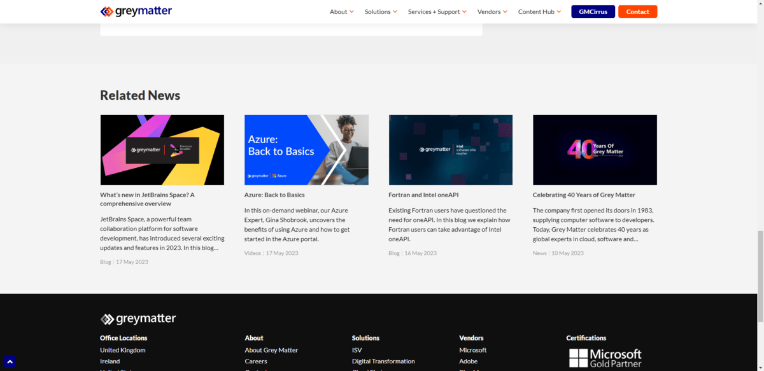Screen dimensions: 764x371
Task: Click the Related News heading
Action: click(x=140, y=95)
